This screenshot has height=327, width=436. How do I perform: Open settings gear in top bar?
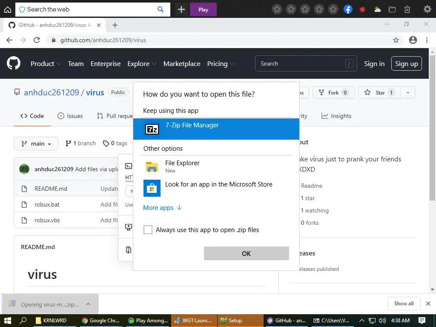pyautogui.click(x=427, y=9)
